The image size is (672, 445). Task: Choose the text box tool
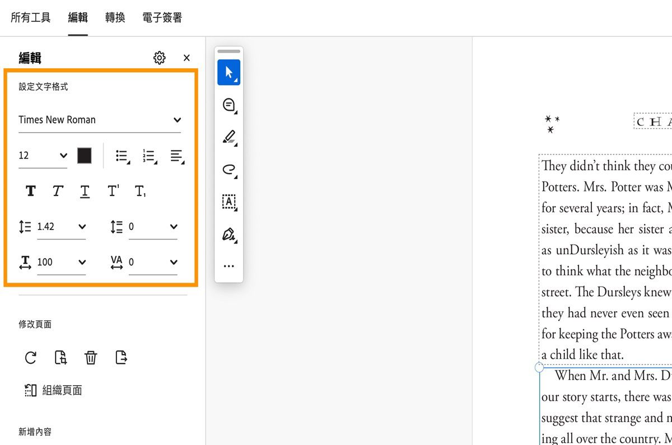(x=229, y=202)
